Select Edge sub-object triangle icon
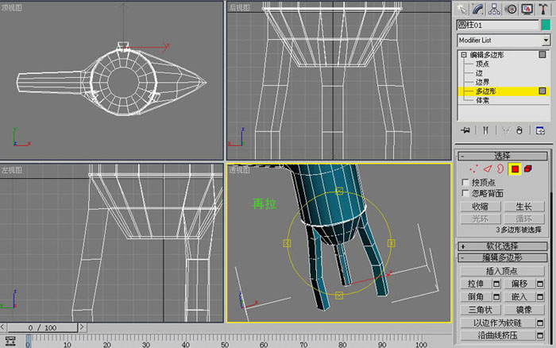This screenshot has height=348, width=556. click(x=488, y=169)
